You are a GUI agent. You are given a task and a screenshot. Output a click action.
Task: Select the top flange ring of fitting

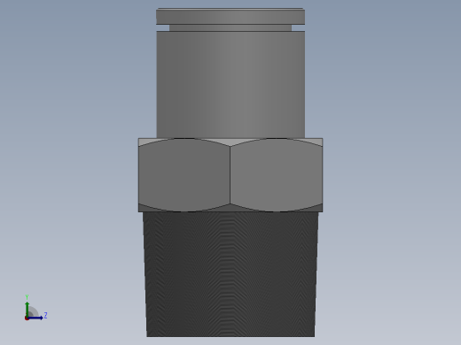[x=230, y=17]
